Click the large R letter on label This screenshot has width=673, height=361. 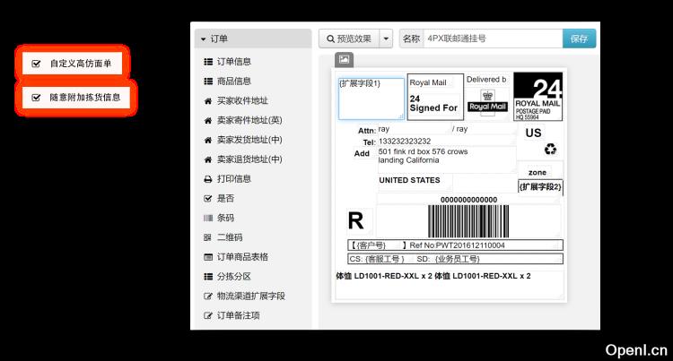point(355,221)
